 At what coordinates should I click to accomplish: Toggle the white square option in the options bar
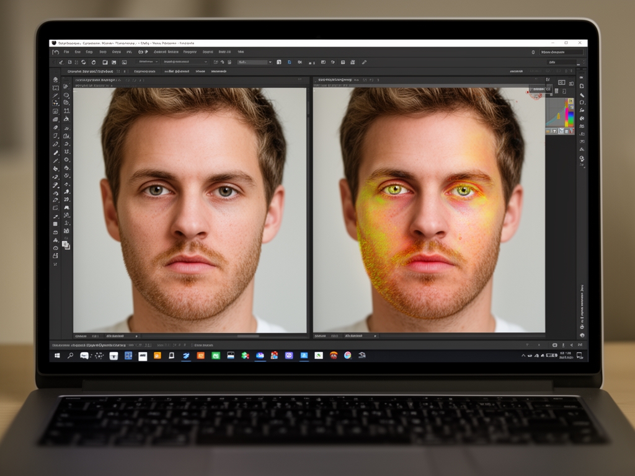coord(105,62)
